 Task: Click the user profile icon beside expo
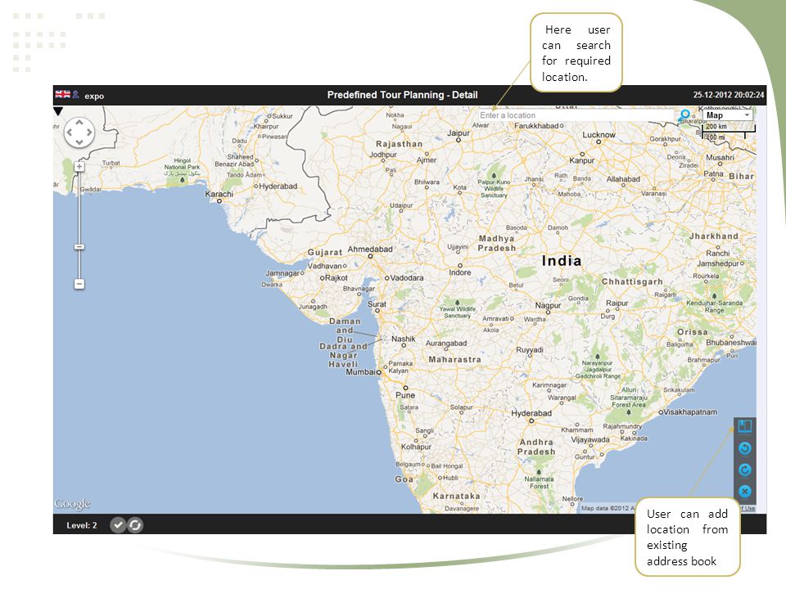click(75, 94)
